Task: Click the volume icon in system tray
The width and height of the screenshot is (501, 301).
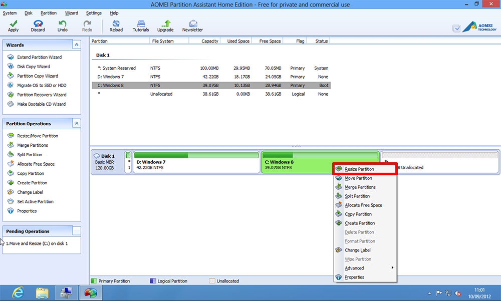Action: 458,293
